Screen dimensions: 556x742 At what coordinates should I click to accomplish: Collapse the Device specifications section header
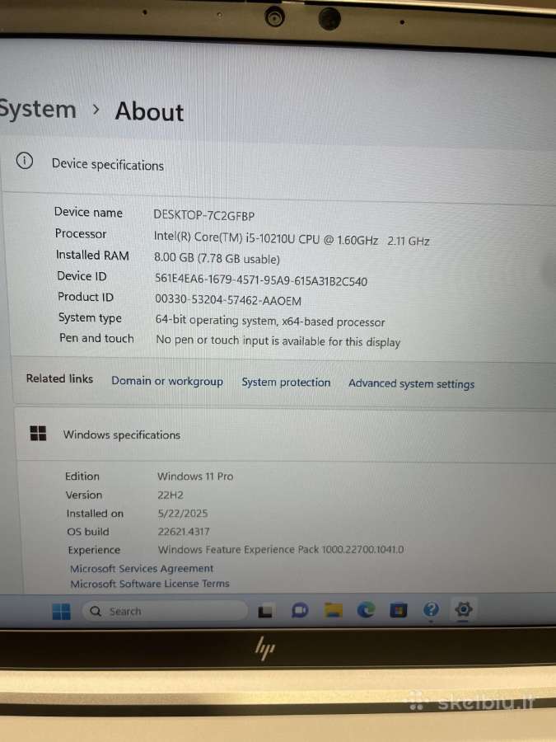279,168
